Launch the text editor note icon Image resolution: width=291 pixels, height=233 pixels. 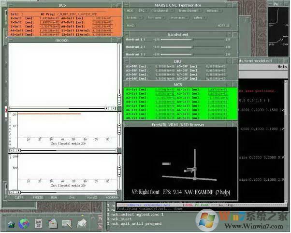(68, 223)
